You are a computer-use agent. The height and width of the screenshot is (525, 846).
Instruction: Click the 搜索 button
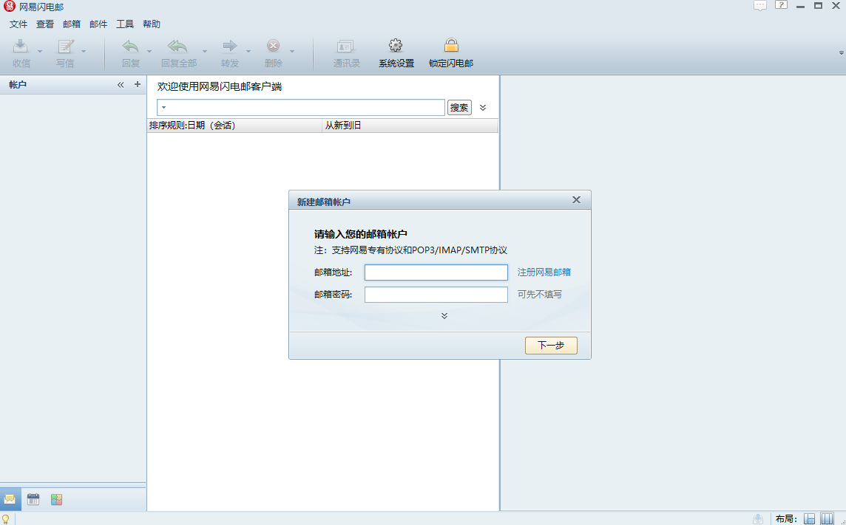459,108
